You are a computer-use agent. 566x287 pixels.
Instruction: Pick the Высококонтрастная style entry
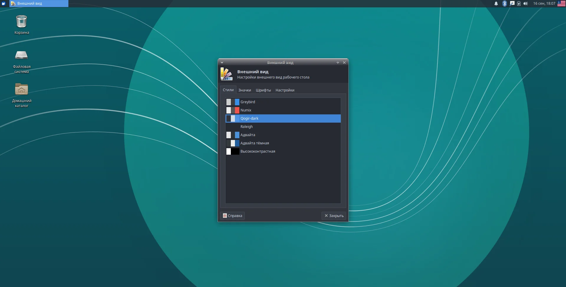tap(258, 151)
